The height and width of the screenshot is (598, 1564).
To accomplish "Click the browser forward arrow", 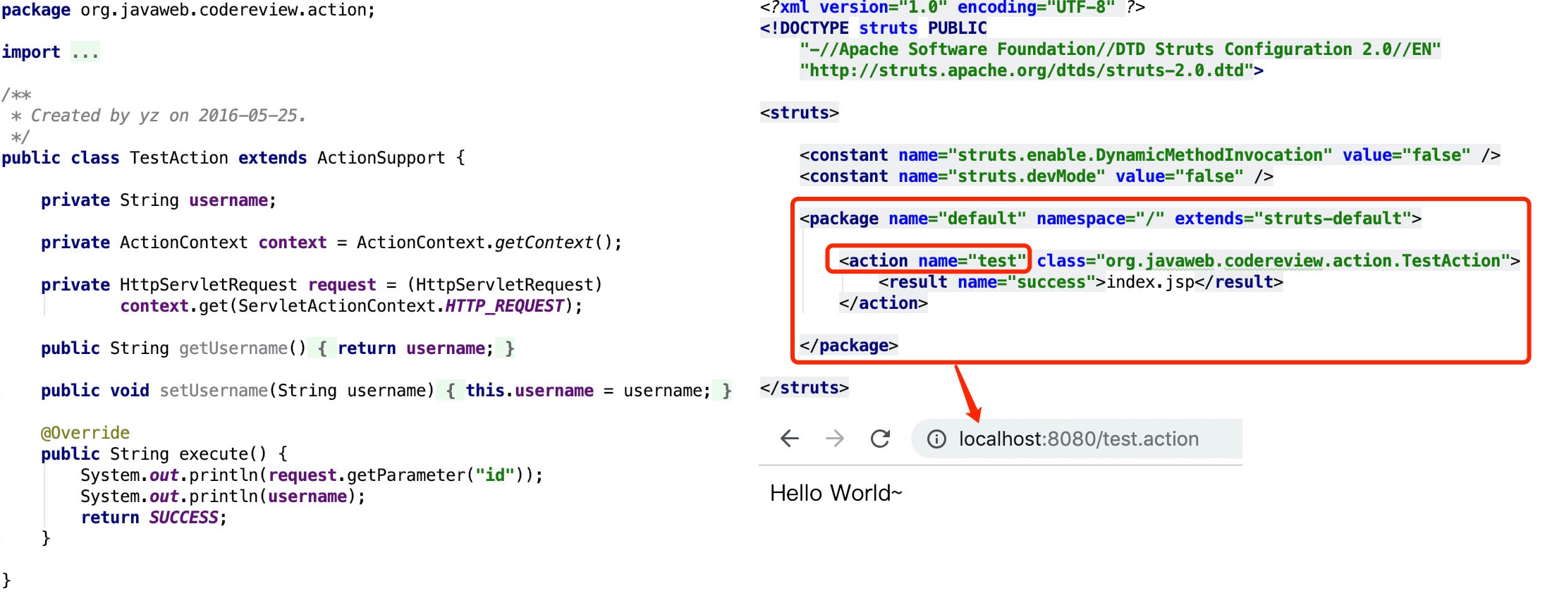I will 835,439.
